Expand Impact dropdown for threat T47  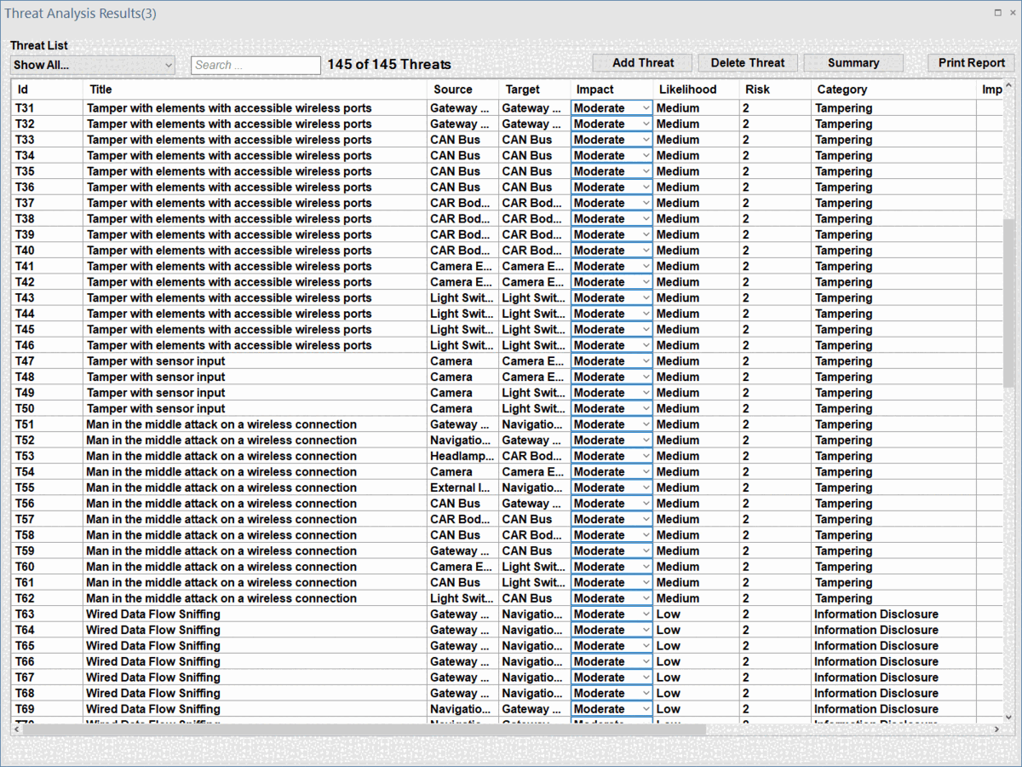tap(646, 361)
